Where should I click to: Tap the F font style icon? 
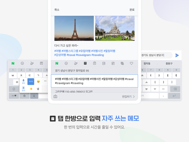coord(113,63)
